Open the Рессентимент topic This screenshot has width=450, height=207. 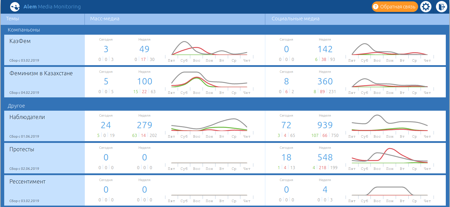27,182
